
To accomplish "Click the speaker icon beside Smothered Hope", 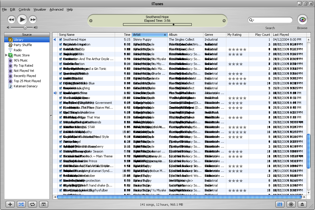I will 55,39.
